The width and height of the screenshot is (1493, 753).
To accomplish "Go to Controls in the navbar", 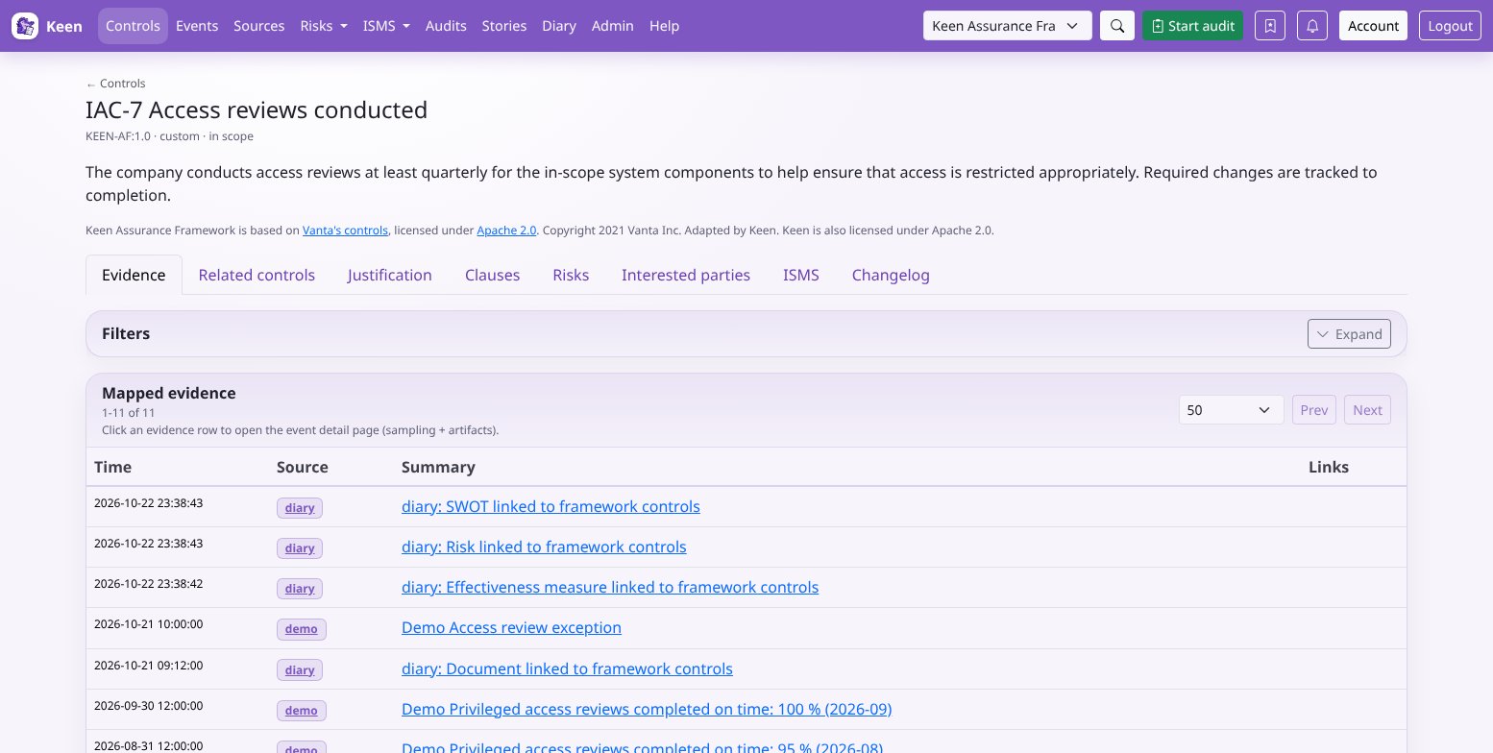I will 133,26.
